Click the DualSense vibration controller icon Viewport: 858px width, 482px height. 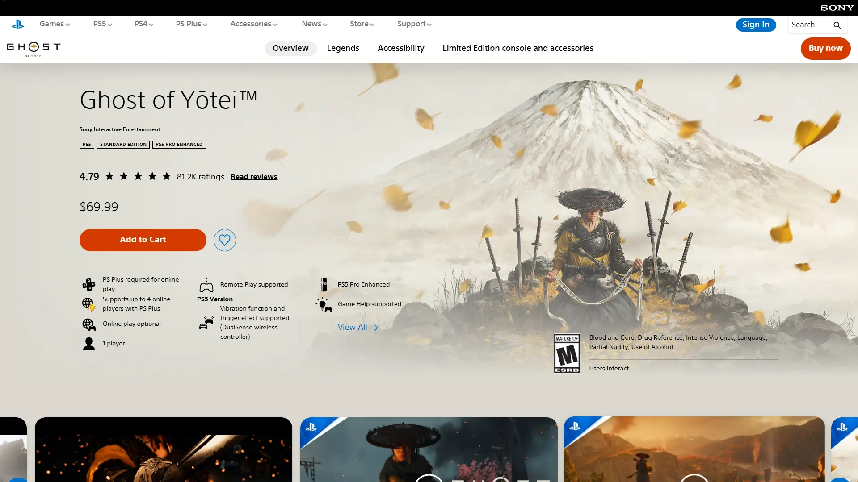coord(206,323)
